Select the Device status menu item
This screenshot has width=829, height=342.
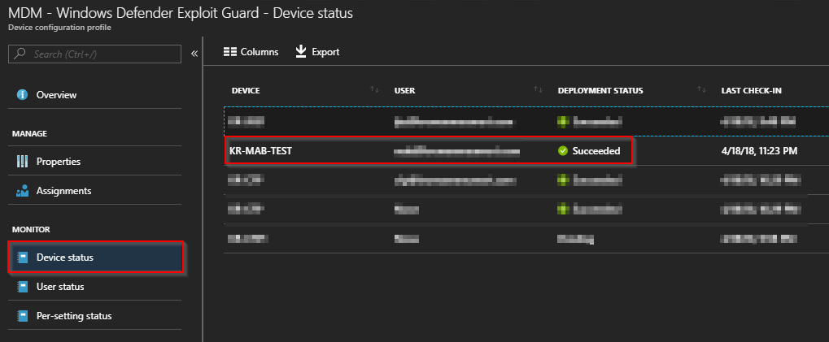click(x=96, y=258)
